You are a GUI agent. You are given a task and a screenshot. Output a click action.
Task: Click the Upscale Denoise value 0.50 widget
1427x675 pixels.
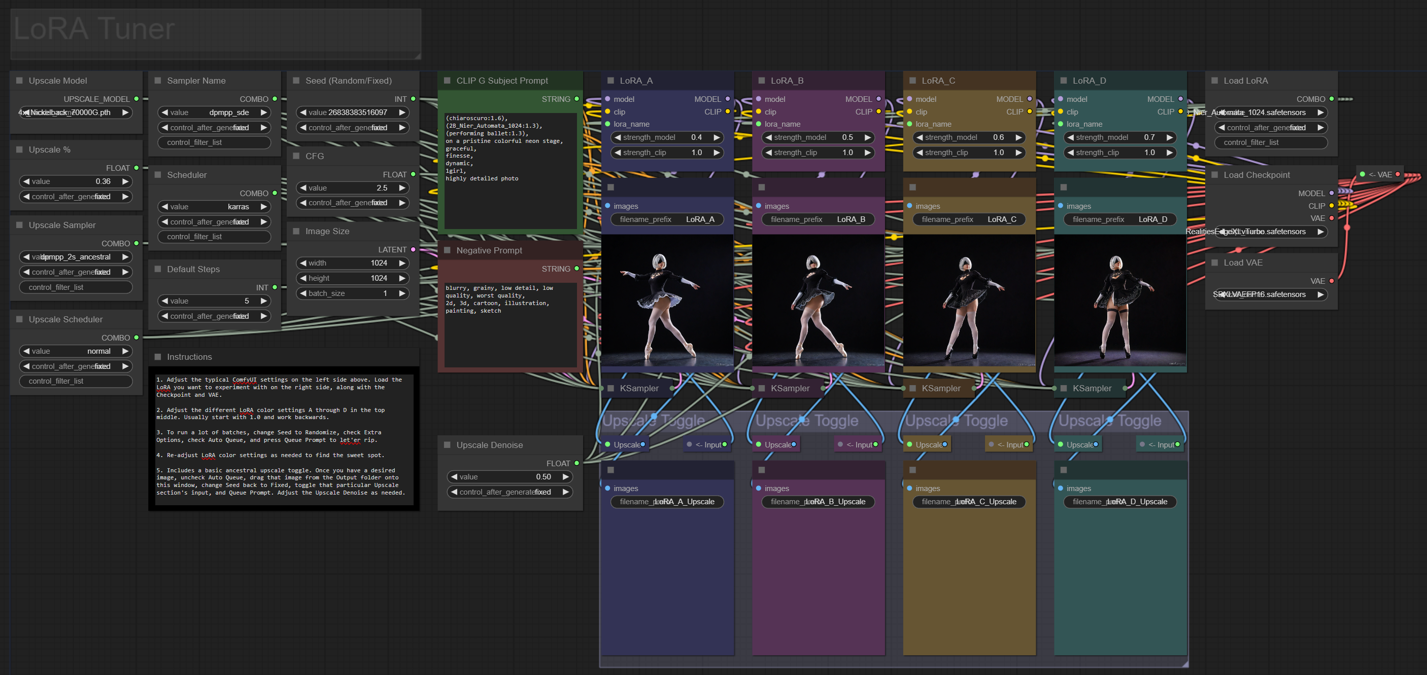tap(509, 476)
